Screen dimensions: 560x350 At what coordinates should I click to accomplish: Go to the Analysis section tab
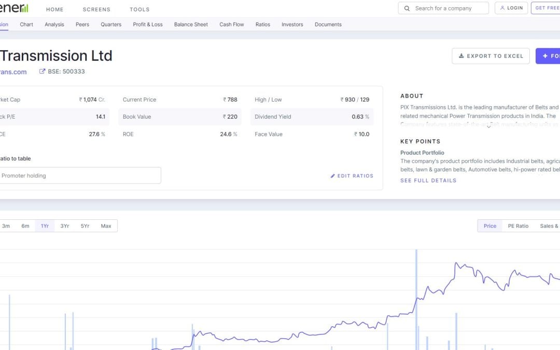coord(54,24)
